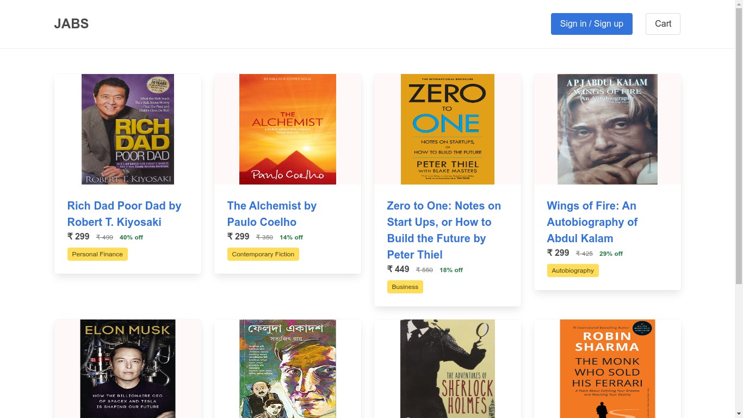Image resolution: width=743 pixels, height=418 pixels.
Task: Open the Zero to One cover image
Action: [x=448, y=130]
